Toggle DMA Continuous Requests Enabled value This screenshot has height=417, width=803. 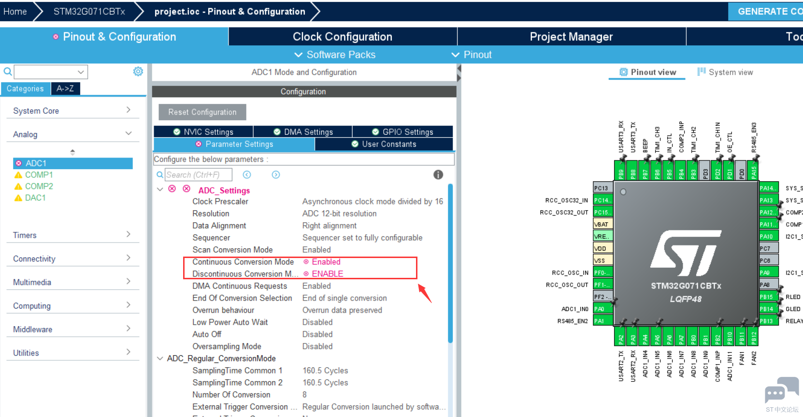[x=316, y=286]
